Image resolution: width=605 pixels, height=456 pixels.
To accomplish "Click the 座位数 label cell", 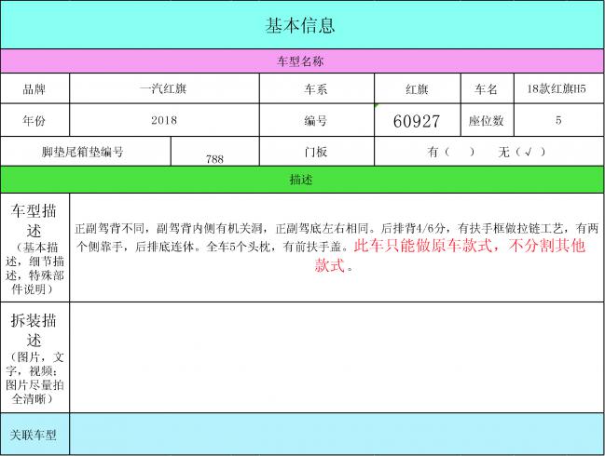I will [488, 120].
